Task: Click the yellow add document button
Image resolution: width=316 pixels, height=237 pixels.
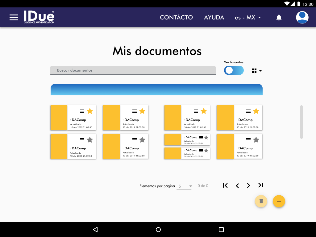Action: pos(279,201)
